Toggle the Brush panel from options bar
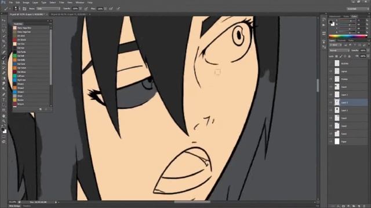 pos(24,9)
